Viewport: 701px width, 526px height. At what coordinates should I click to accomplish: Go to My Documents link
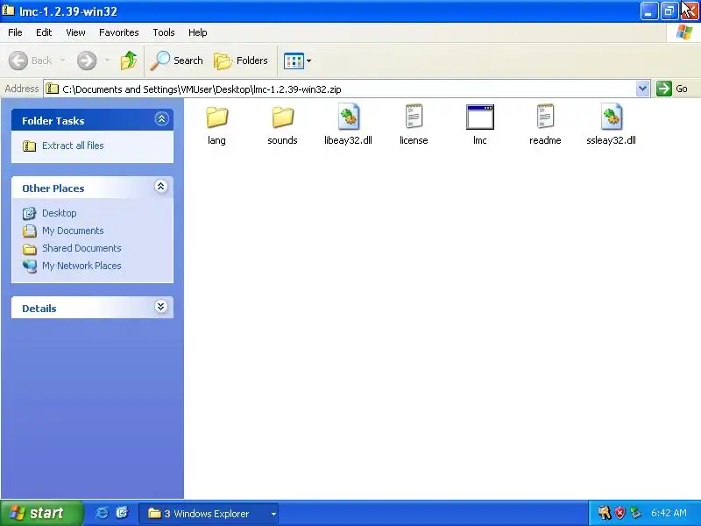pos(73,231)
